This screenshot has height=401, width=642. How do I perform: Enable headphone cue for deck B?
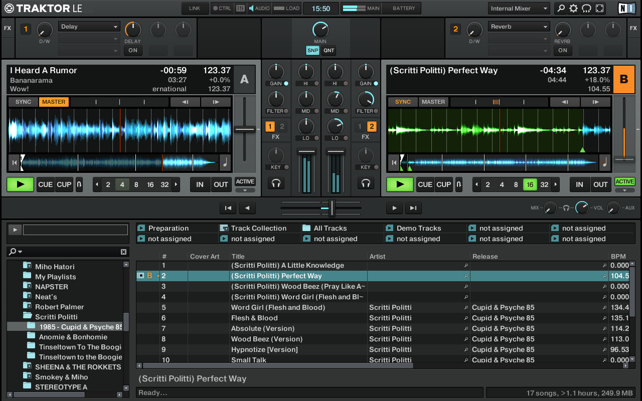click(x=366, y=183)
